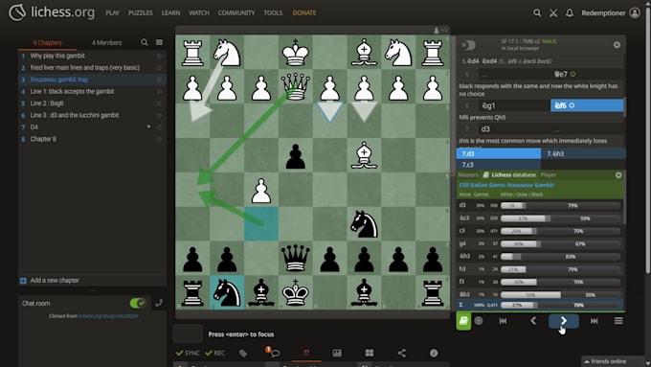Select move Ng1 in move list
Viewport: 651px width, 367px height.
click(x=514, y=105)
